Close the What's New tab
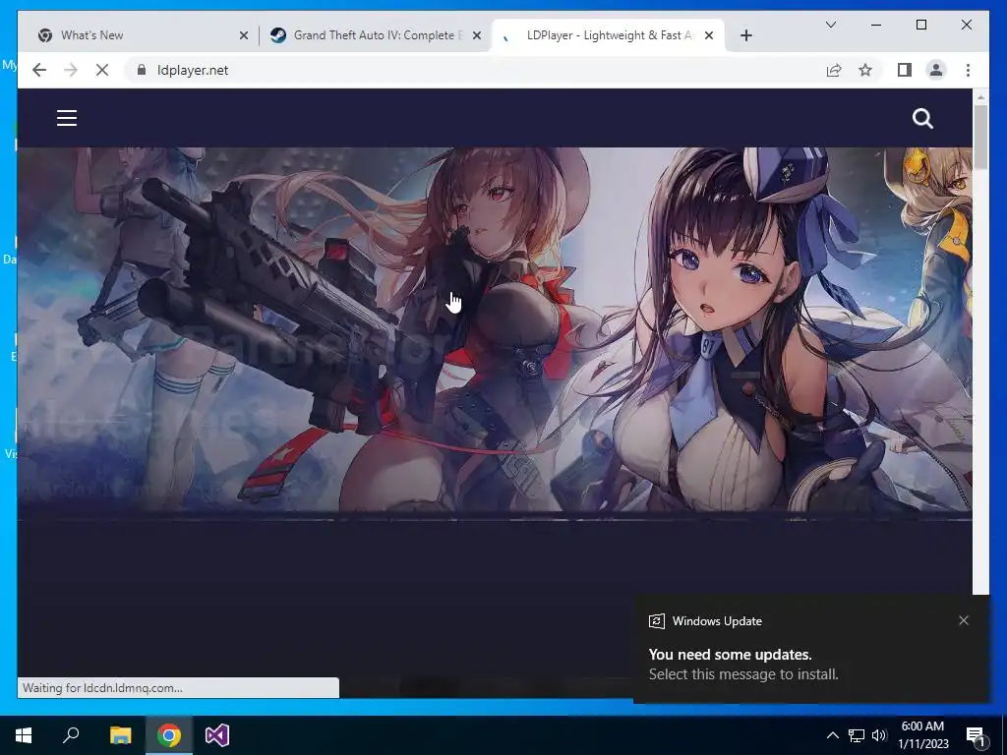The width and height of the screenshot is (1007, 755). click(244, 35)
